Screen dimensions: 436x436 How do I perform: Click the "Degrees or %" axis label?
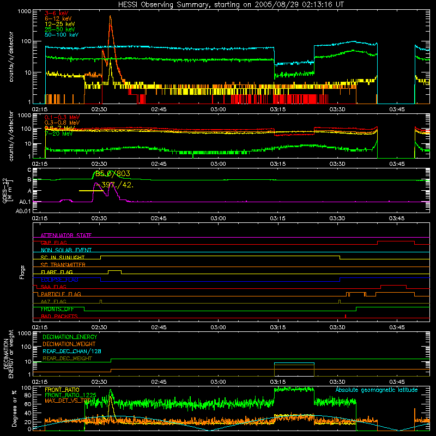pos(14,408)
